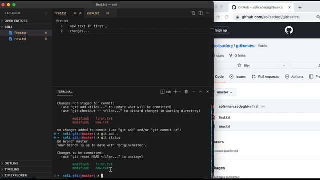Click the 0 forks link
The width and height of the screenshot is (320, 180).
237,55
